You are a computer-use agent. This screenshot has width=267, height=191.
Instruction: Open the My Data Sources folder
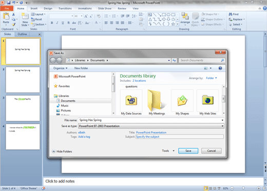[x=131, y=102]
